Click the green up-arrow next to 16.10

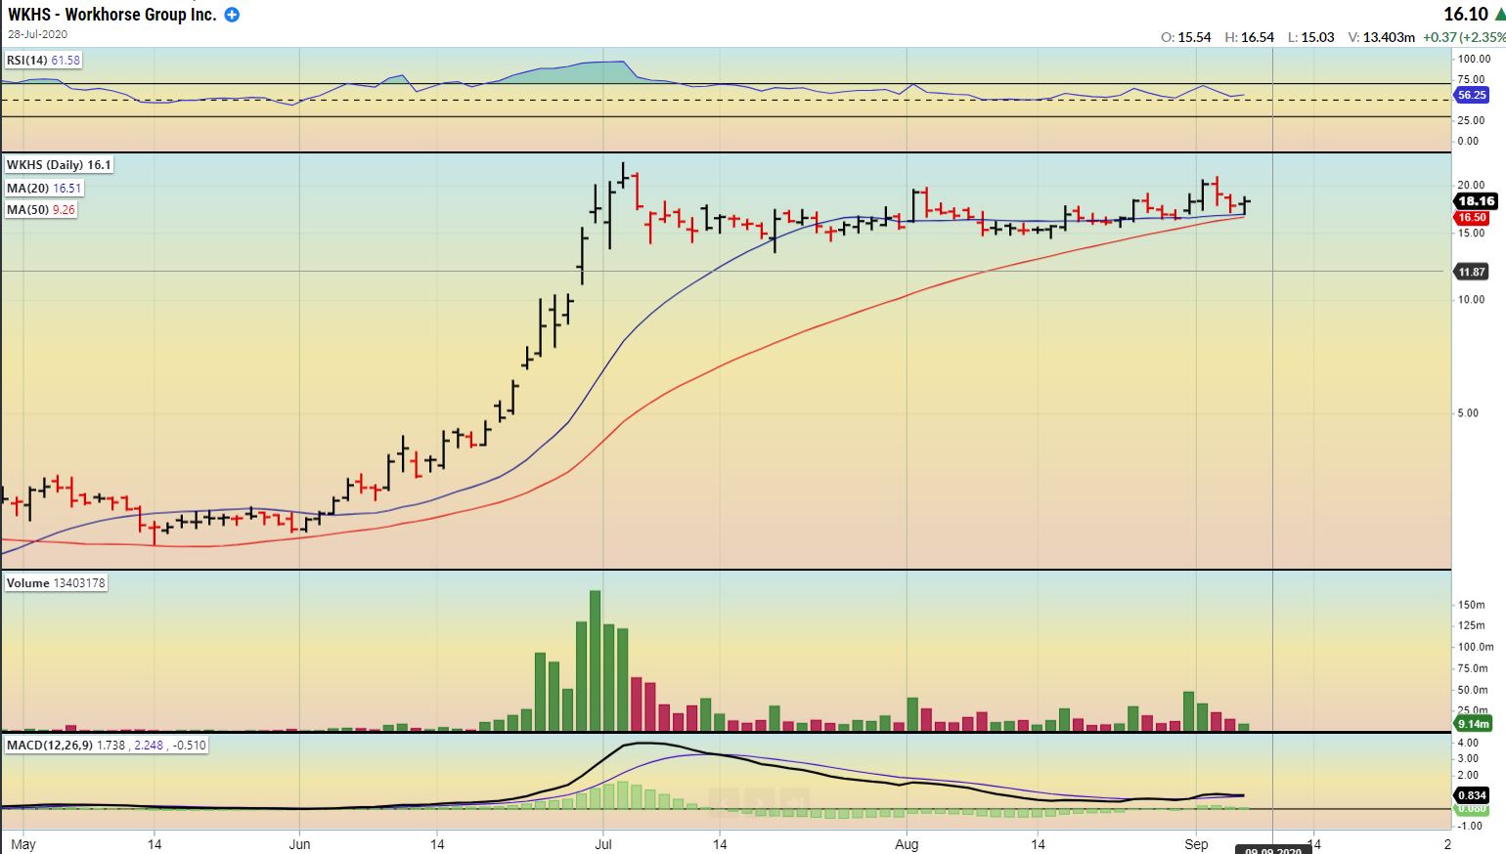(1499, 15)
